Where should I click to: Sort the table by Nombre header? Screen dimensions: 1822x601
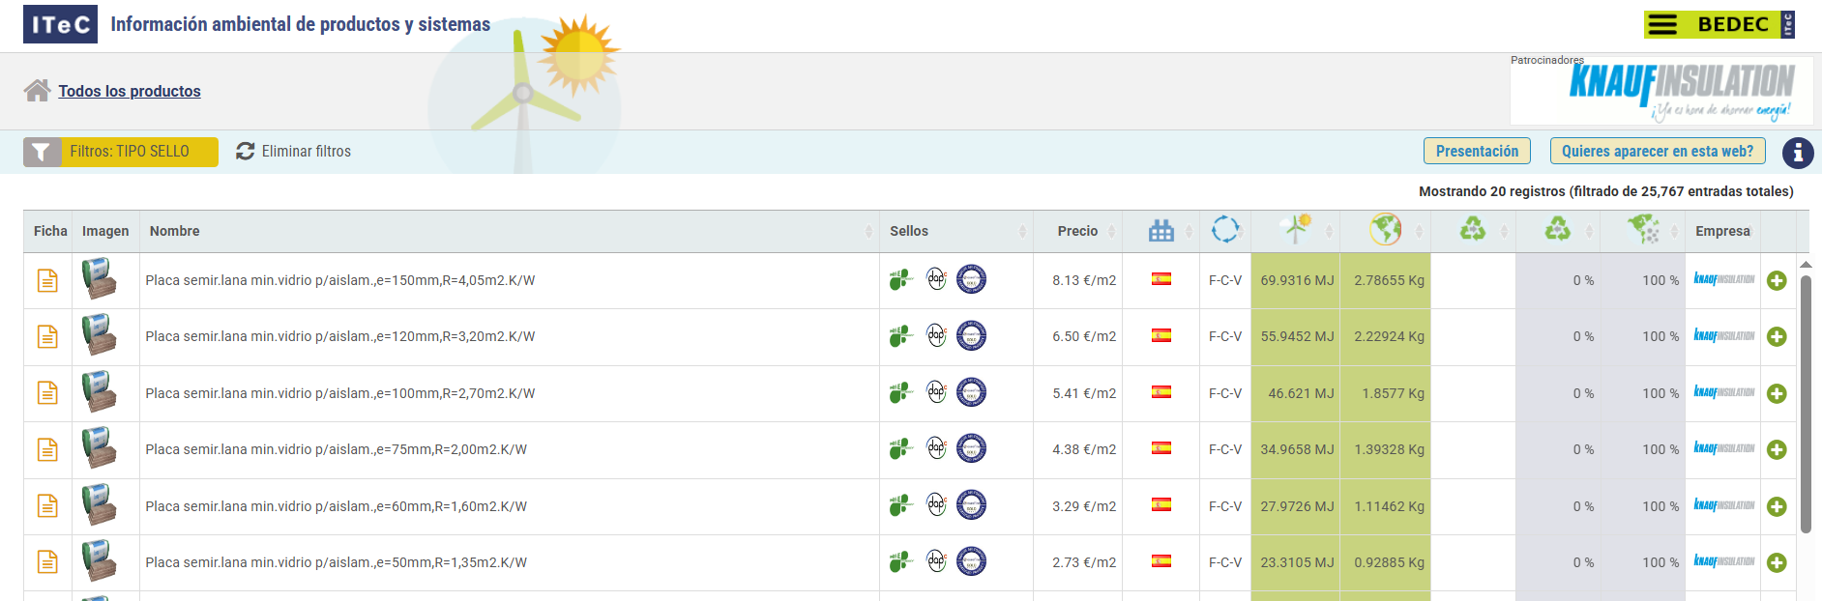tap(175, 231)
